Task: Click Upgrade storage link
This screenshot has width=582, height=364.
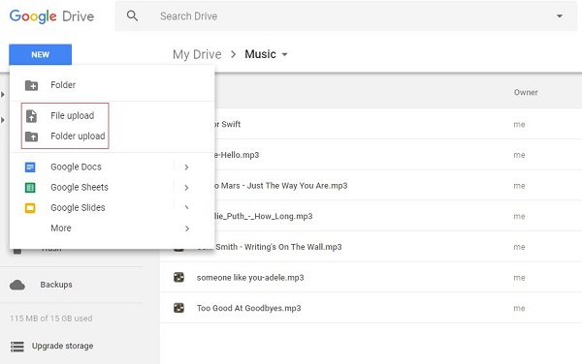Action: [62, 346]
